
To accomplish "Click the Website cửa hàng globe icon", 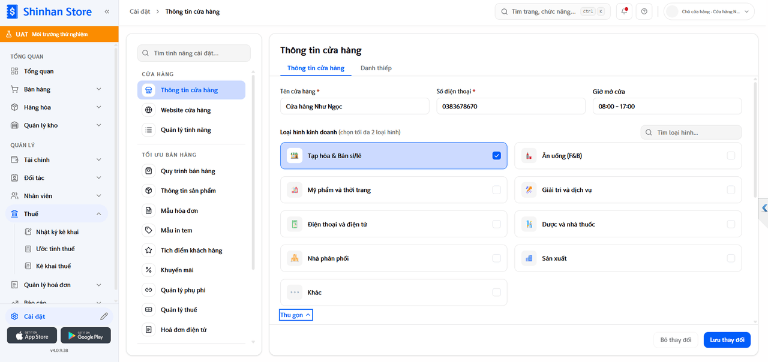I will coord(148,110).
